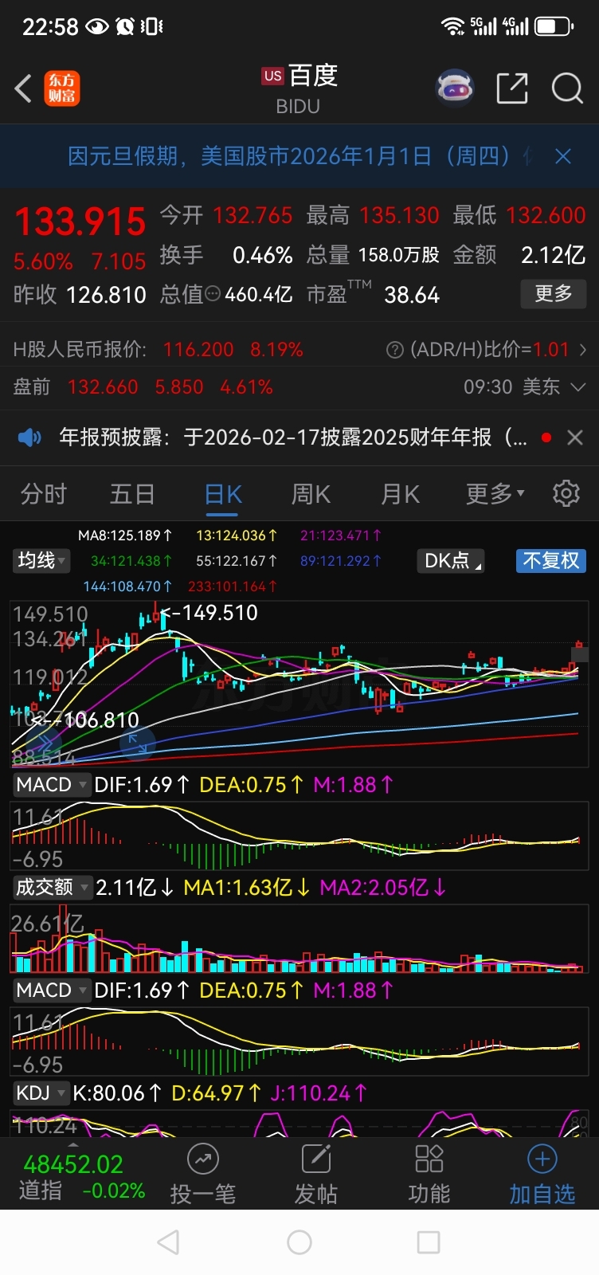Tap the expand arrows icon on candlestick chart
The width and height of the screenshot is (599, 1275).
pyautogui.click(x=137, y=744)
